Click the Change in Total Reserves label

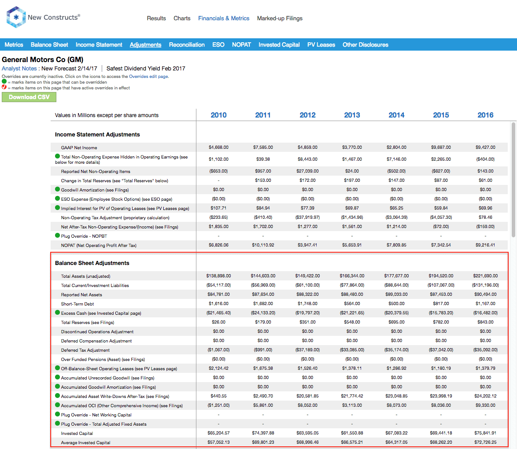[114, 180]
